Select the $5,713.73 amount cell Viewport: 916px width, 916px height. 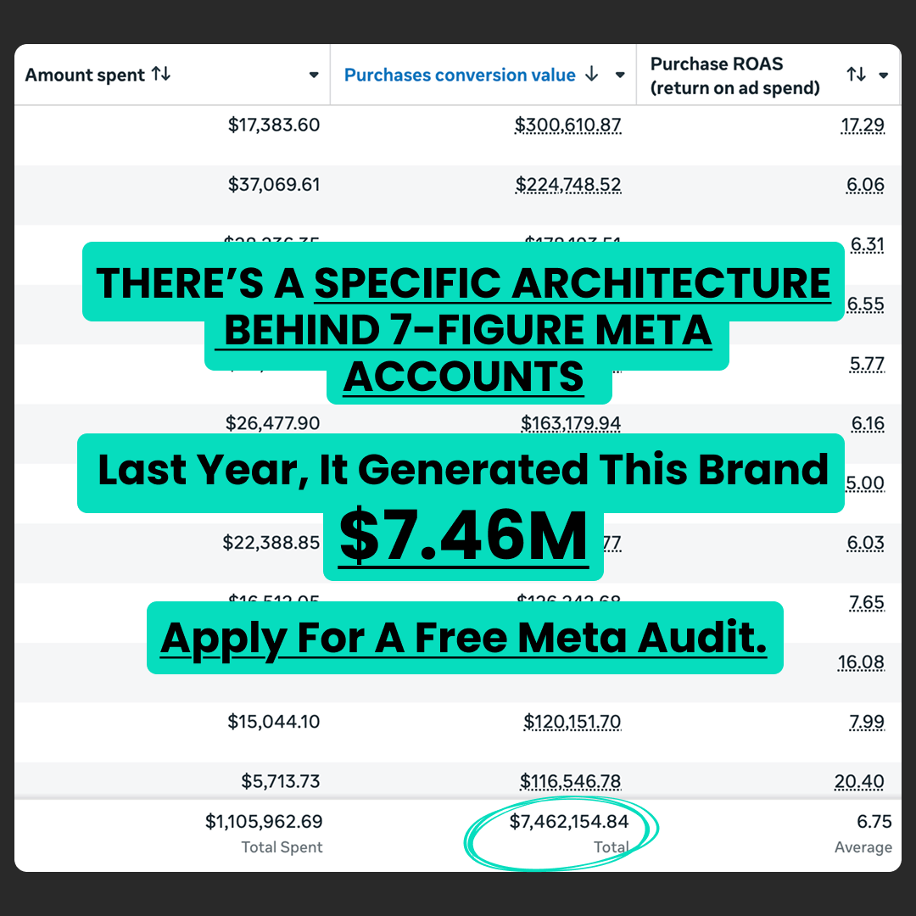pyautogui.click(x=281, y=781)
